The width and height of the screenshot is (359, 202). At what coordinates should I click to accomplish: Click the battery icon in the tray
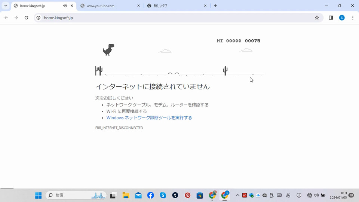323,195
